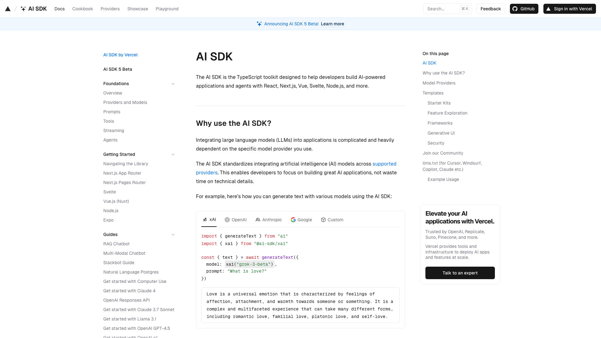Open Natural Language Postgres guide
Viewport: 601px width, 338px height.
click(131, 272)
